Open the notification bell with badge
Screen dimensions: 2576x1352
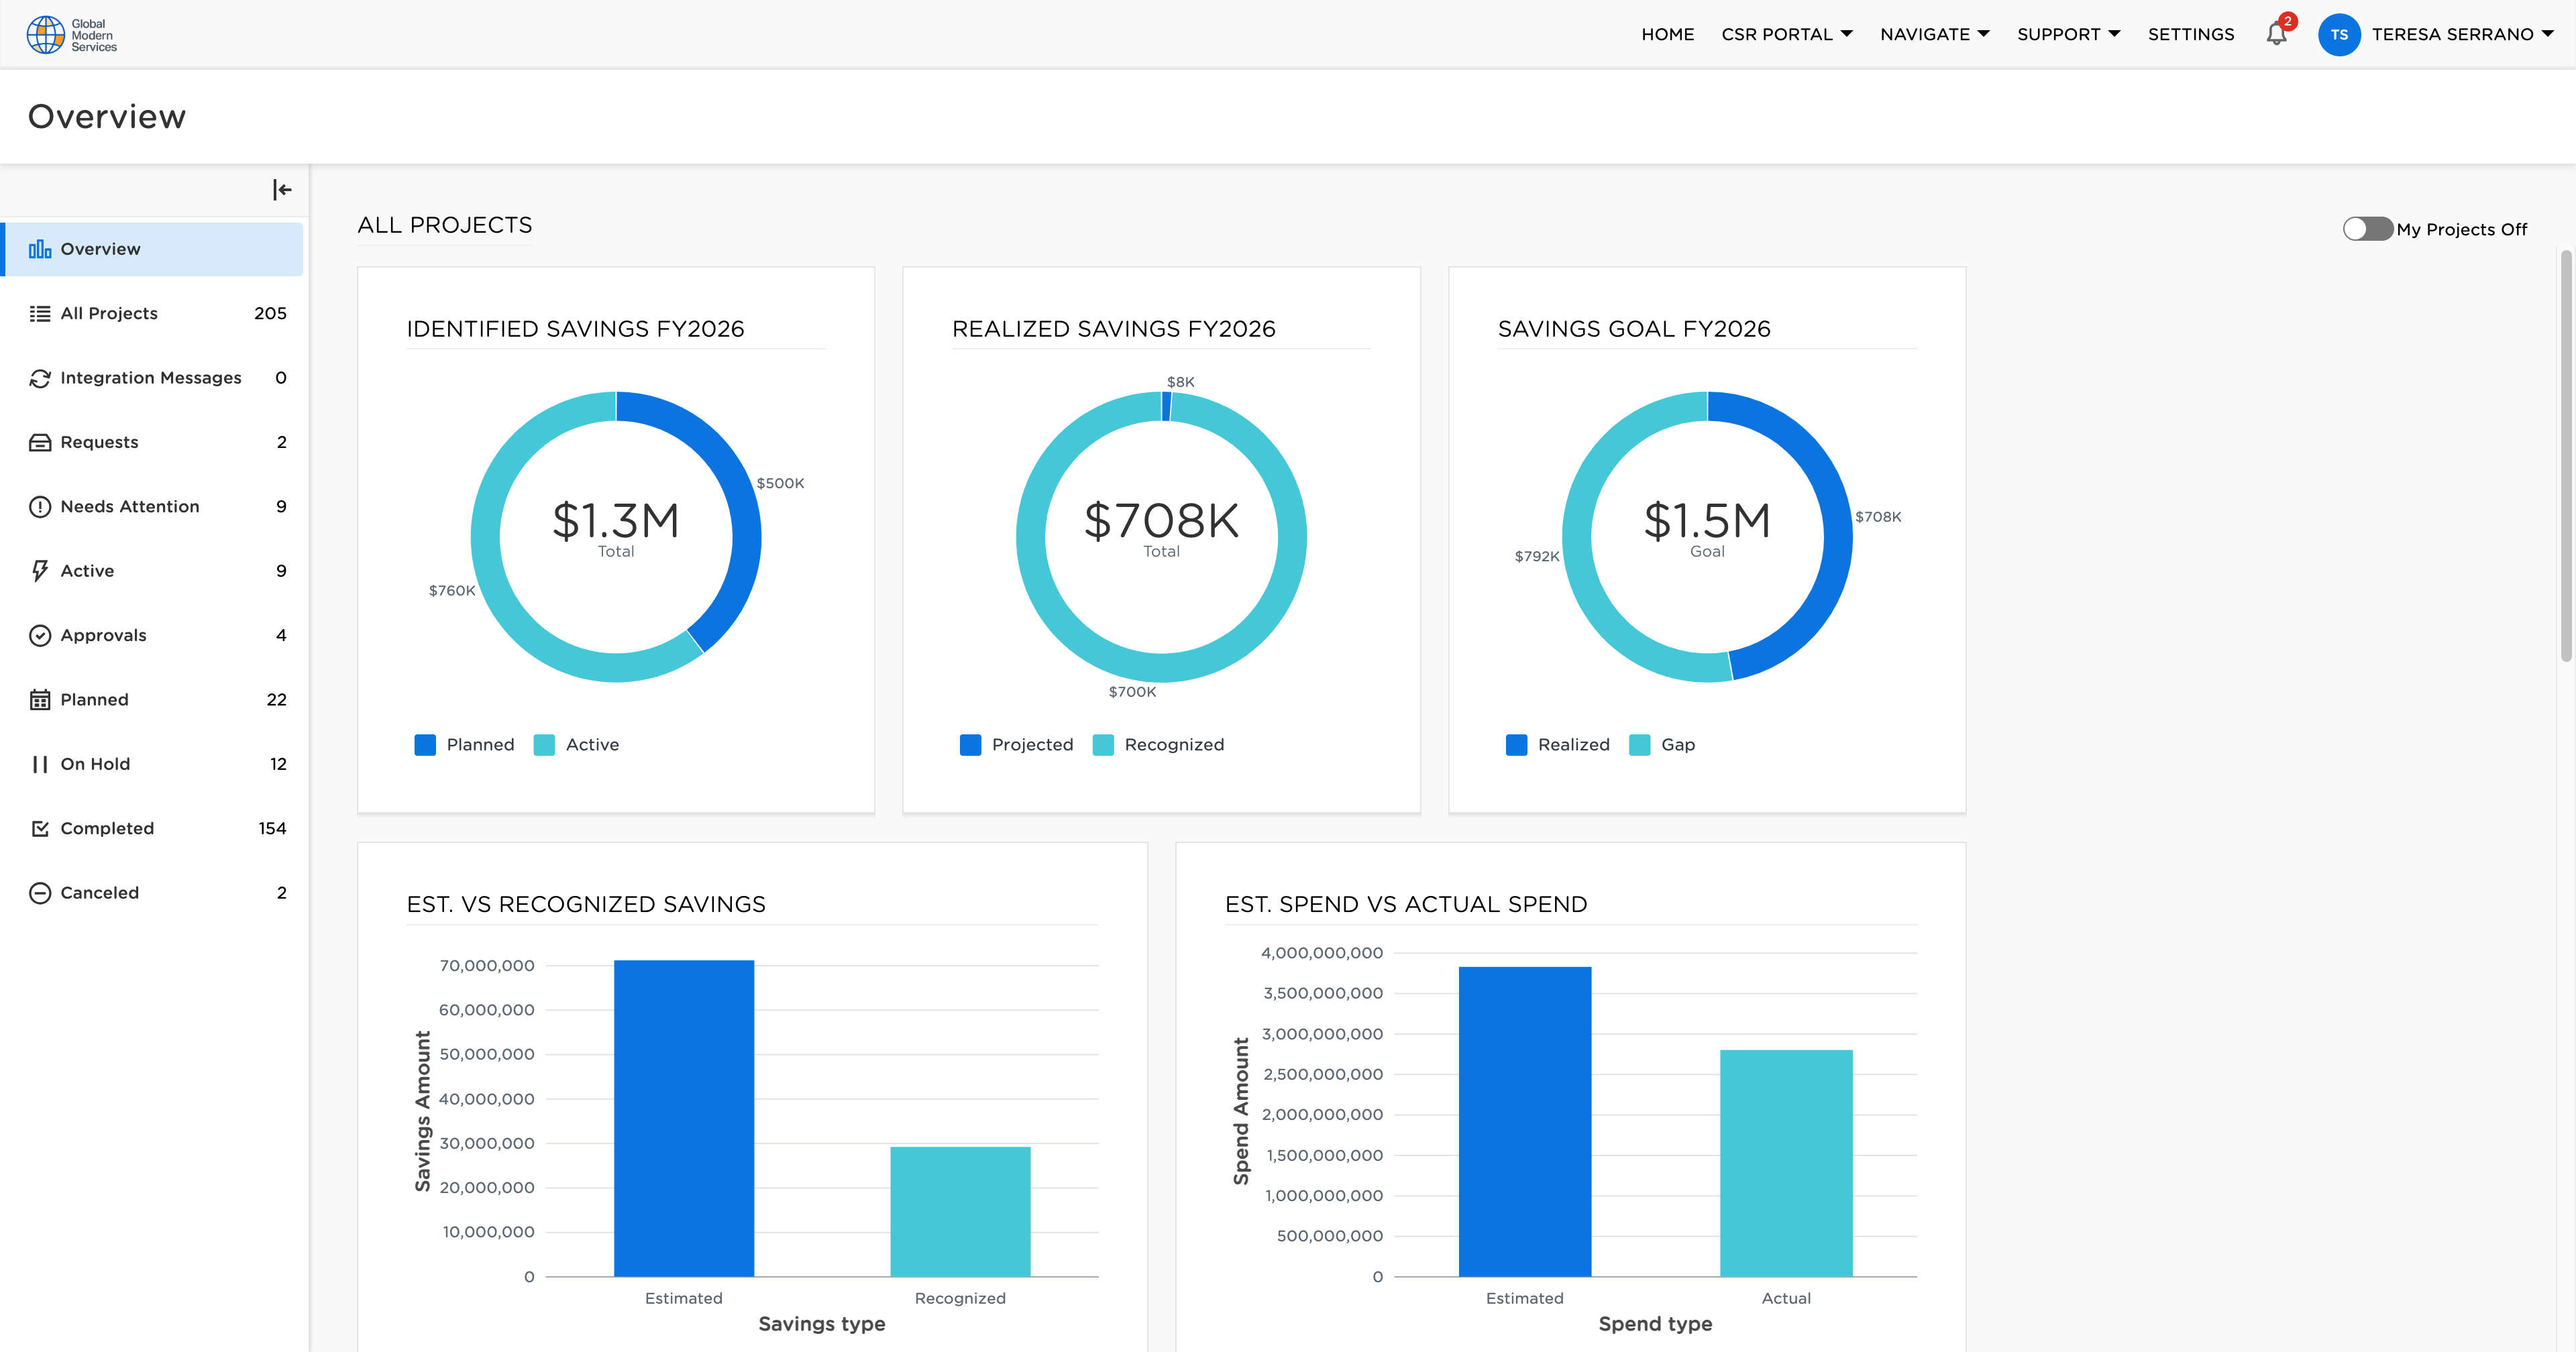pos(2276,34)
